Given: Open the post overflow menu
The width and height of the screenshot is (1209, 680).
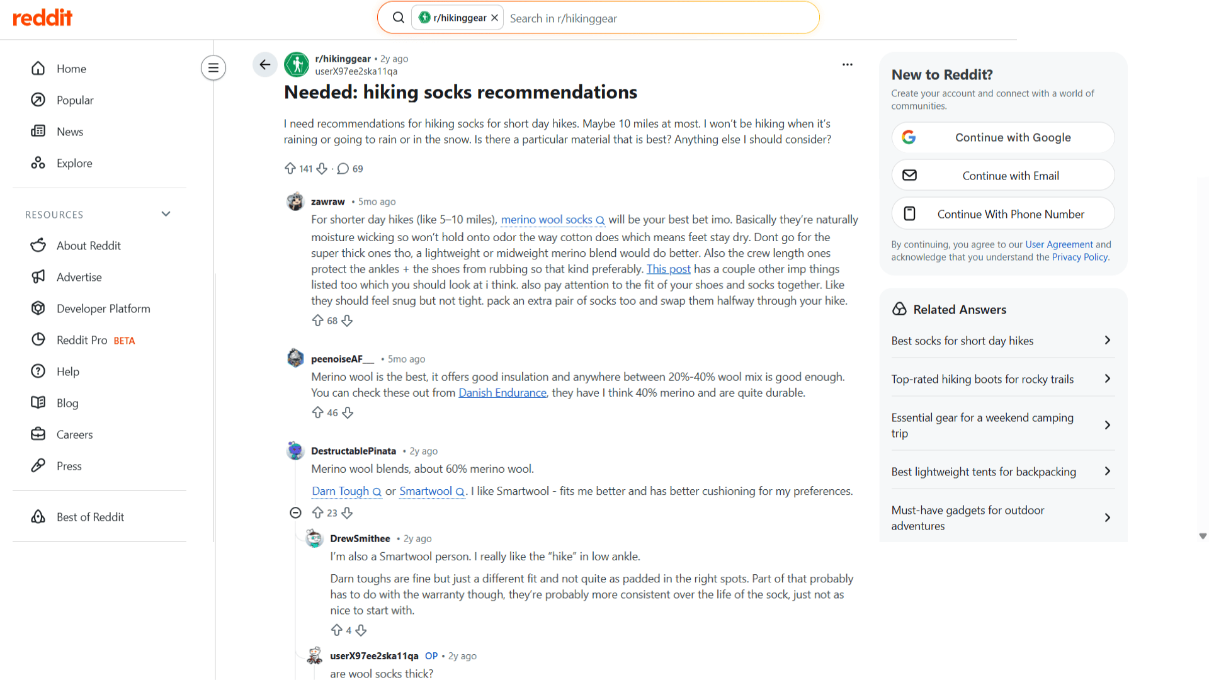Looking at the screenshot, I should (x=847, y=64).
